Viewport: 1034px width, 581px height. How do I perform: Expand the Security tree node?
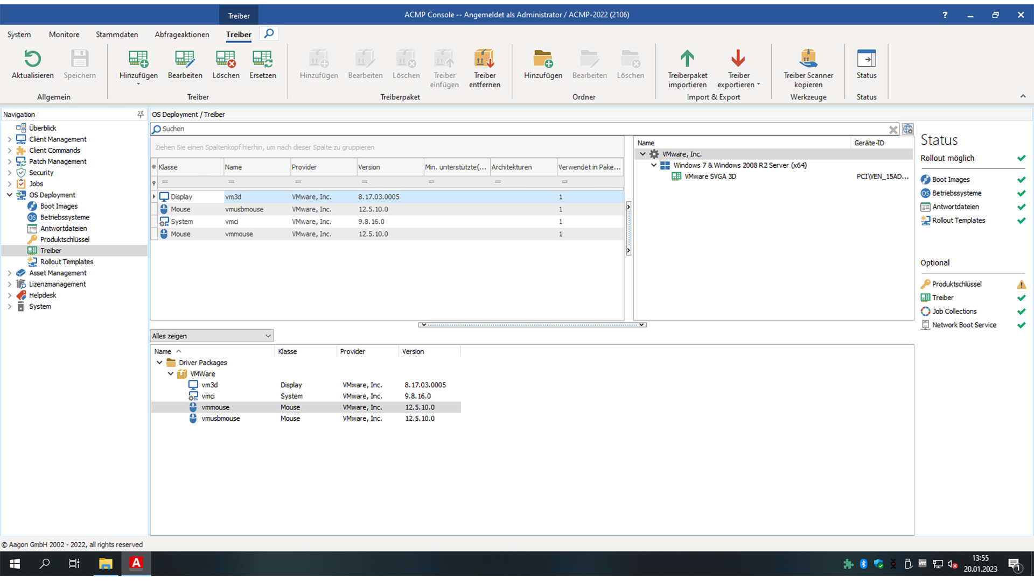point(9,173)
